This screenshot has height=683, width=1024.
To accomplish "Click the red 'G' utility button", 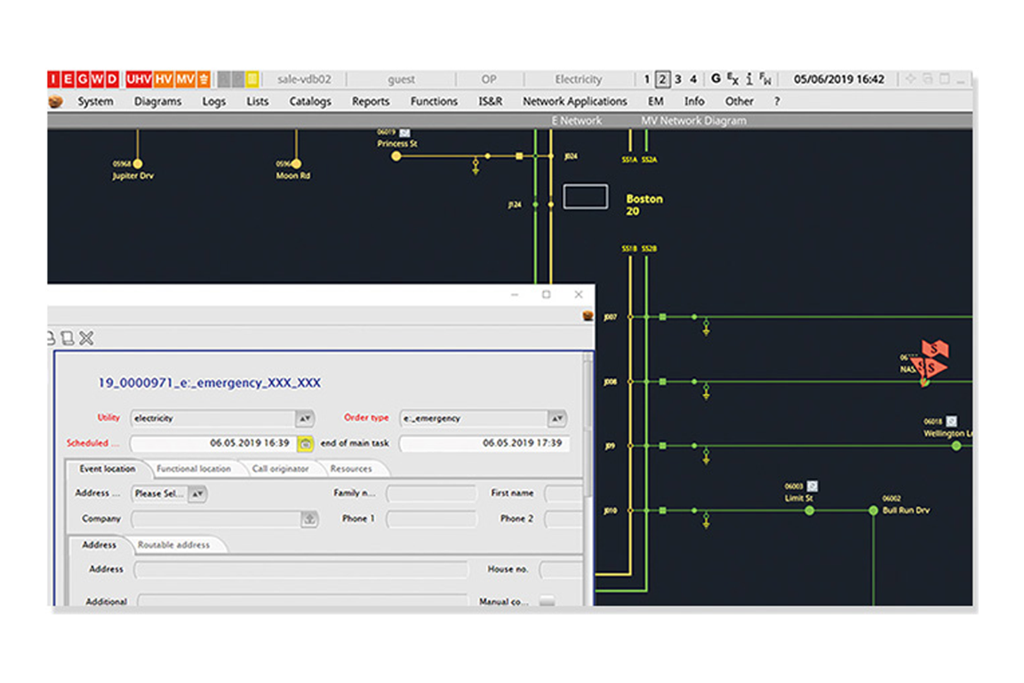I will (83, 79).
